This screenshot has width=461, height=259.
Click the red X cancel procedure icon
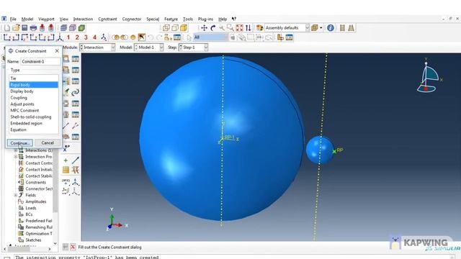pyautogui.click(x=73, y=247)
